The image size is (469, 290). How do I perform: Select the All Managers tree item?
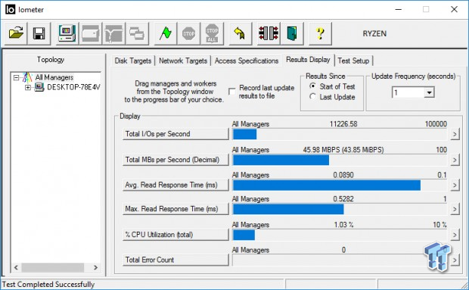click(54, 77)
